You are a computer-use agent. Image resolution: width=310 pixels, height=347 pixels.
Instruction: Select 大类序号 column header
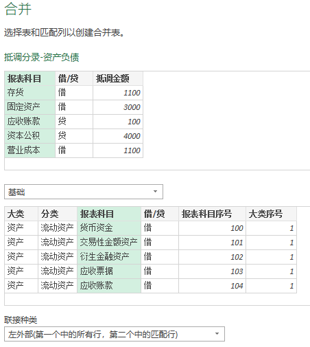coord(271,214)
